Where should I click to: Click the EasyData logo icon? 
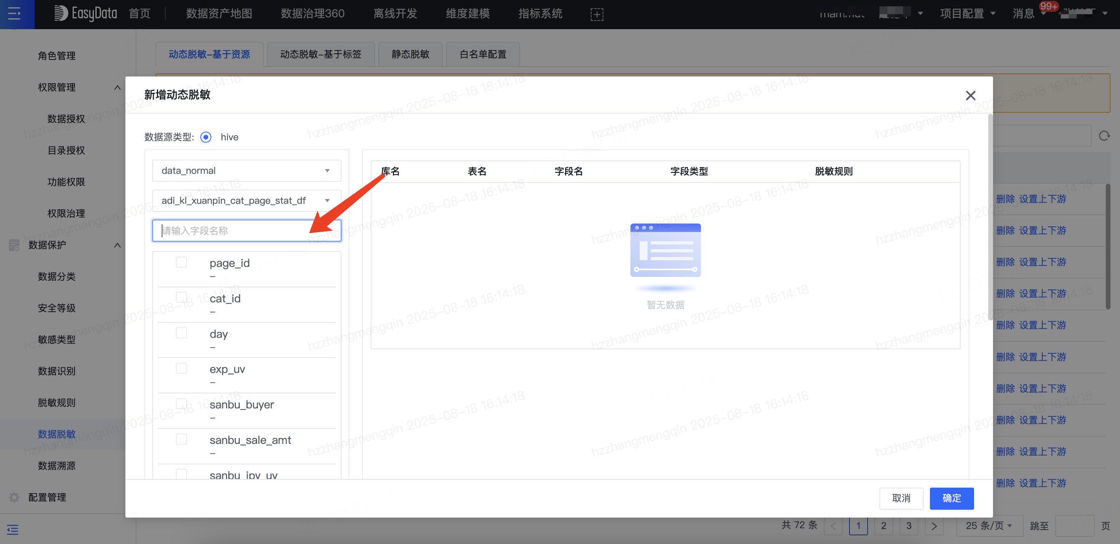click(x=60, y=13)
